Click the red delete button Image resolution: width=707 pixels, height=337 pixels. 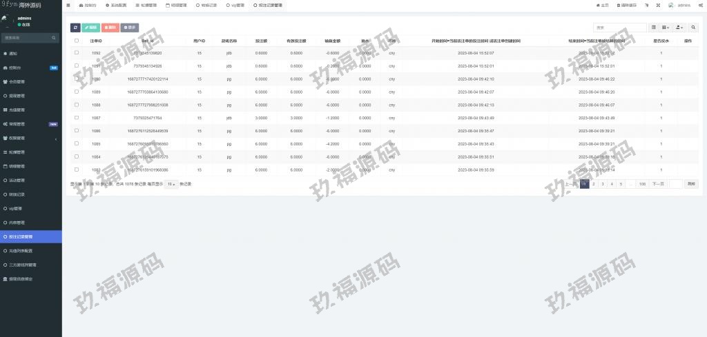click(110, 28)
